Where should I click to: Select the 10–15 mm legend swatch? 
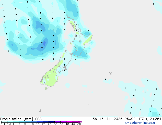click(x=34, y=122)
